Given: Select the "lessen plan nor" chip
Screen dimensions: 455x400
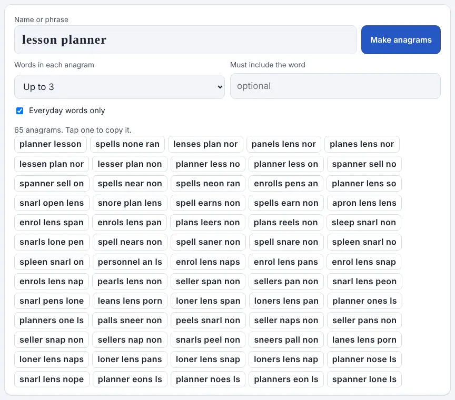Looking at the screenshot, I should (52, 164).
